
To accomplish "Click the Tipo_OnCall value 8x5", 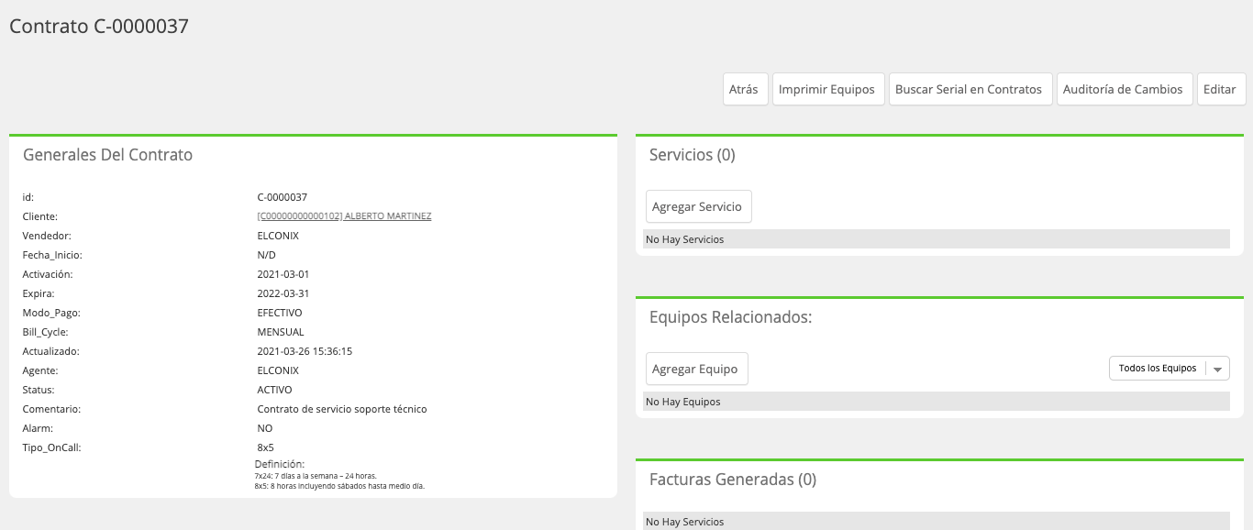I will (266, 447).
